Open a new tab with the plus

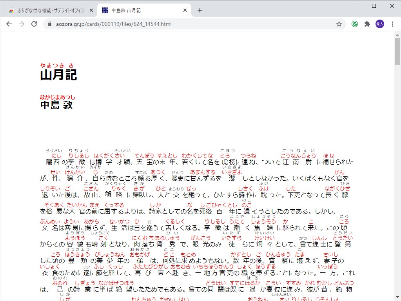tap(200, 10)
